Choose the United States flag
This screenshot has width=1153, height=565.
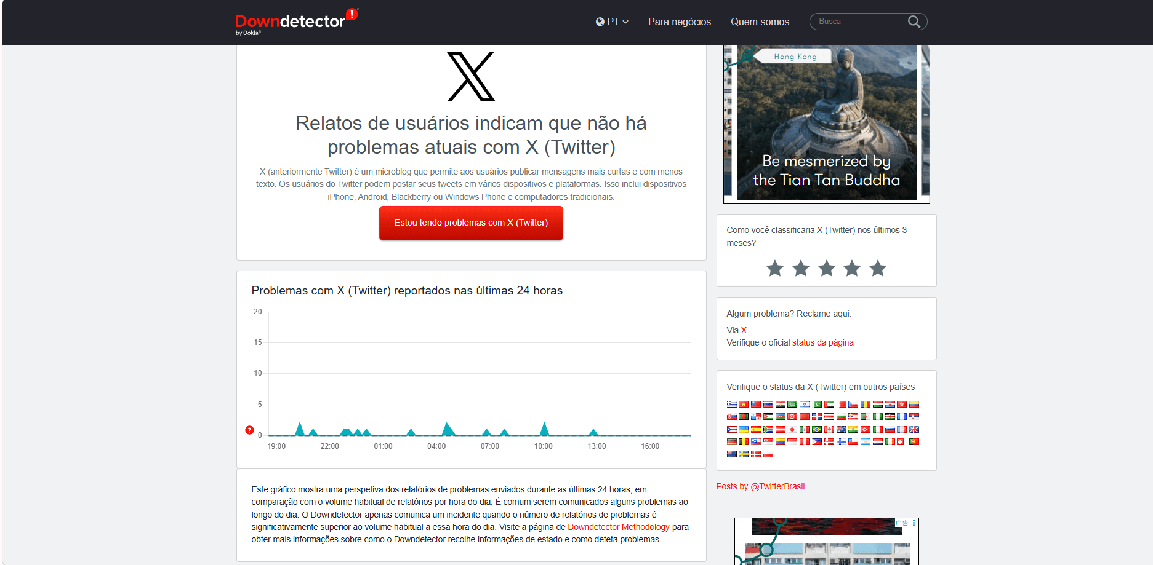756,441
